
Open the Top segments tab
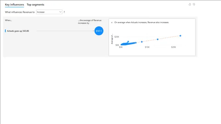click(x=35, y=4)
